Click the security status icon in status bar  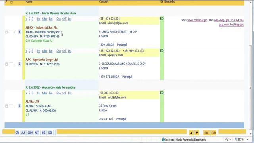227,139
